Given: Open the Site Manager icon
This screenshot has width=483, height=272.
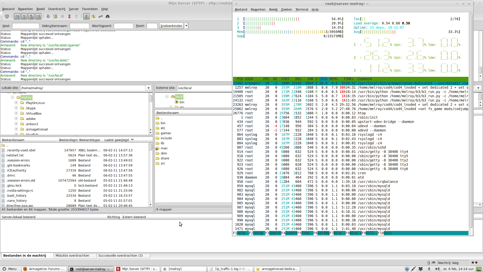Looking at the screenshot, I should [7, 16].
